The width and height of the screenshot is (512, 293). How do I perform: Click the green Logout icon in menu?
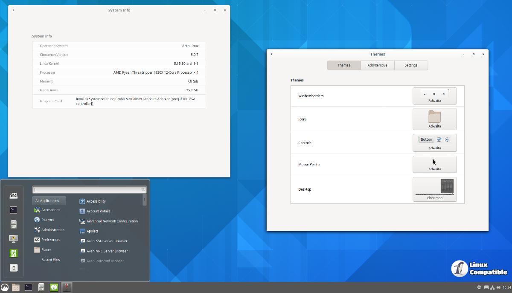(x=13, y=253)
